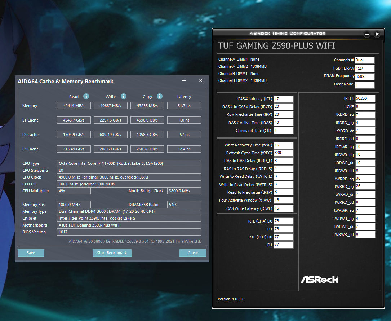
Task: Click the Memory Write 49667 MB/s value
Action: click(111, 106)
